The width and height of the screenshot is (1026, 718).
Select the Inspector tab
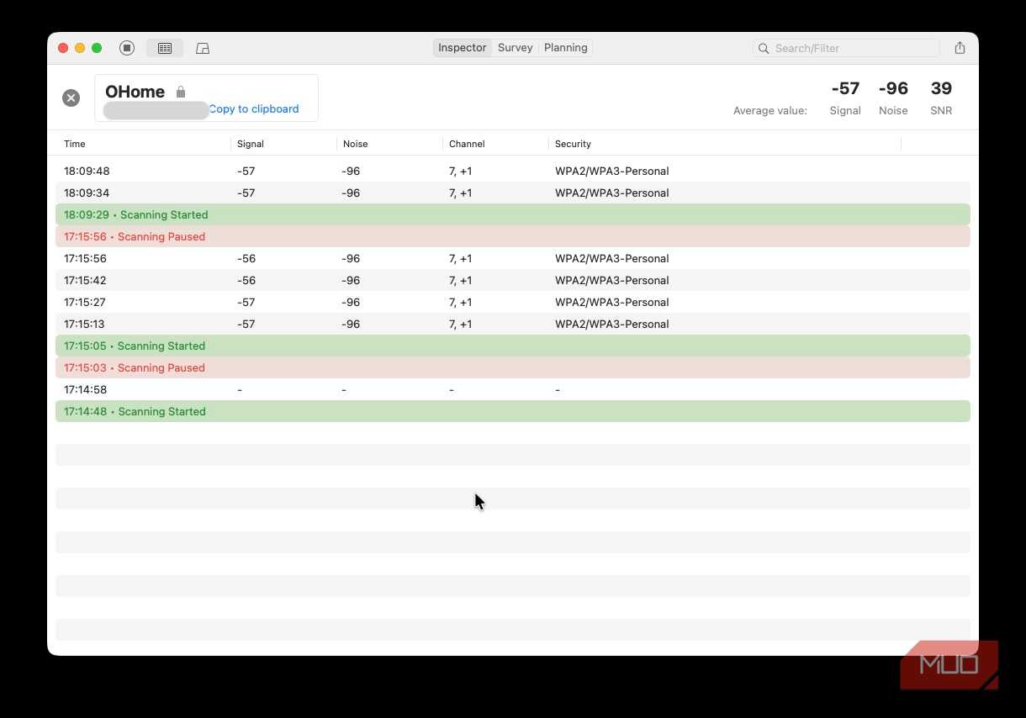[x=463, y=48]
